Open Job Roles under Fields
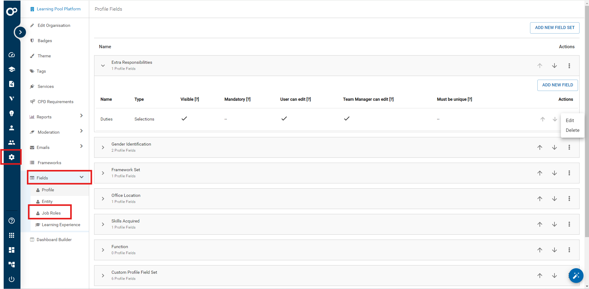 point(51,213)
